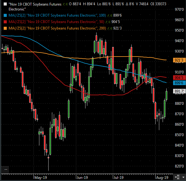Click the Jun-19 date axis label
The height and width of the screenshot is (181, 186).
click(x=82, y=178)
